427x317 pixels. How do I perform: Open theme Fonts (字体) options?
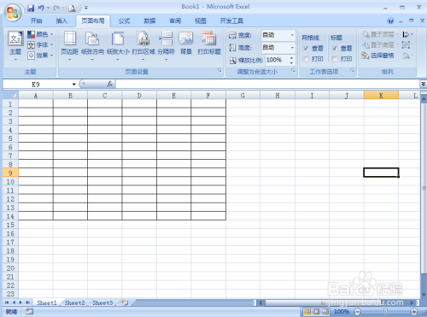click(40, 45)
